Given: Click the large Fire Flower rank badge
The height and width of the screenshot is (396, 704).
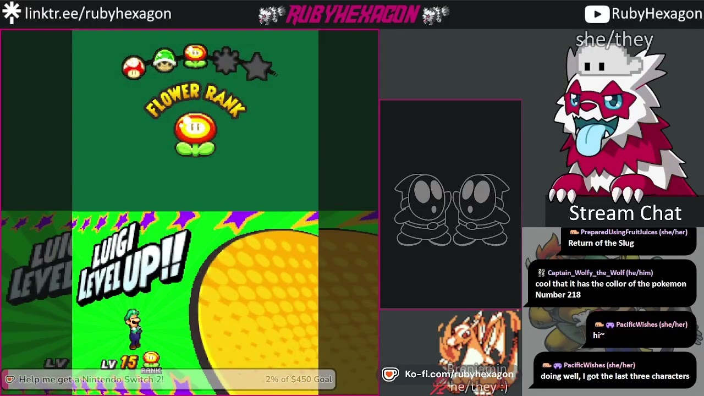Looking at the screenshot, I should point(195,134).
